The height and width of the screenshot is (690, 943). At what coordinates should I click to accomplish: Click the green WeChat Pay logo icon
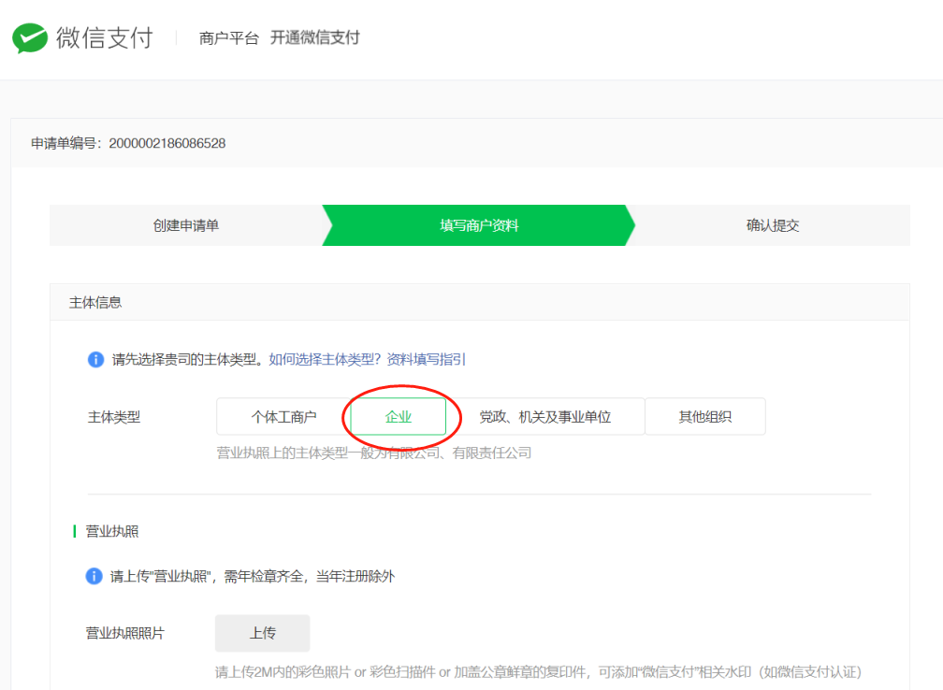point(29,38)
